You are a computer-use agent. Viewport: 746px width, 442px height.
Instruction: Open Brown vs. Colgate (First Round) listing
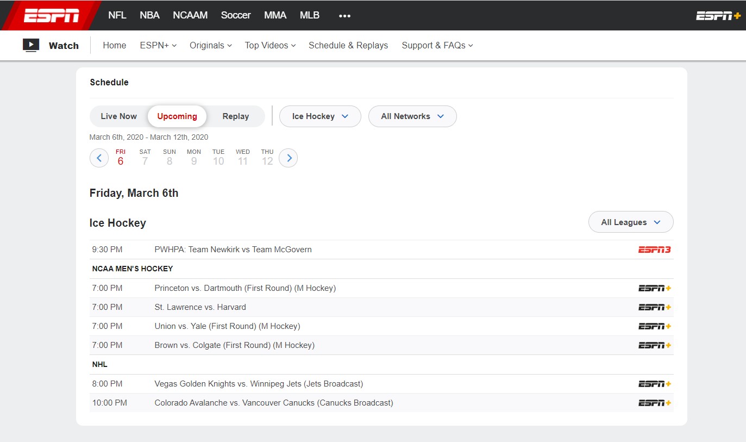click(234, 345)
